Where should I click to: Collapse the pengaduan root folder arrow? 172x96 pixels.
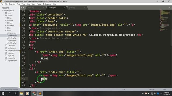point(2,10)
